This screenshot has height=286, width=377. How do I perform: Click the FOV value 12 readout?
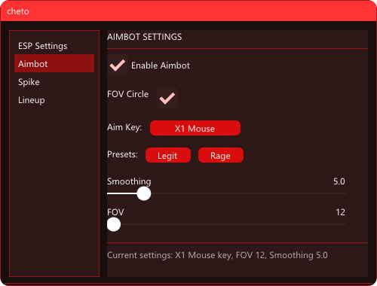(340, 212)
